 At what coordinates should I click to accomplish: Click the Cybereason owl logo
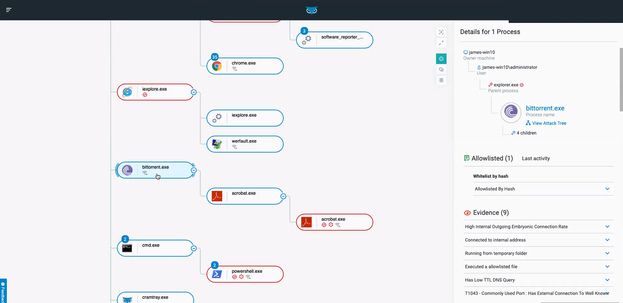(x=311, y=10)
